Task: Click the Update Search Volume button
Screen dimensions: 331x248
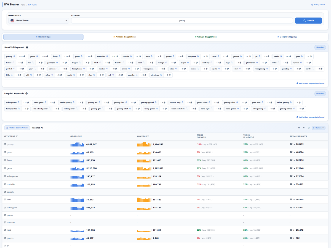Action: tap(17, 128)
